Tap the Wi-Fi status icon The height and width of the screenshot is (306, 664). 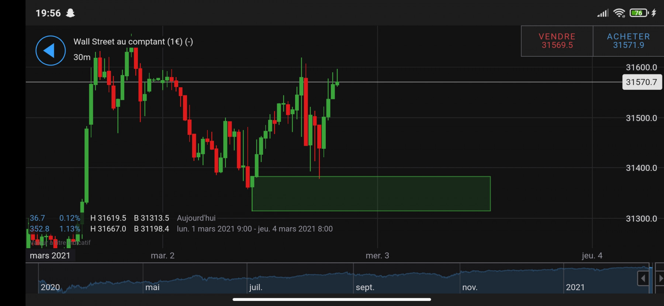[x=619, y=13]
